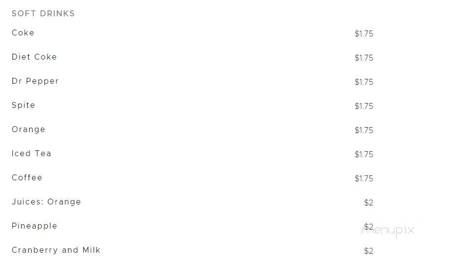Click the Dr Pepper item name
The image size is (476, 271).
click(35, 81)
